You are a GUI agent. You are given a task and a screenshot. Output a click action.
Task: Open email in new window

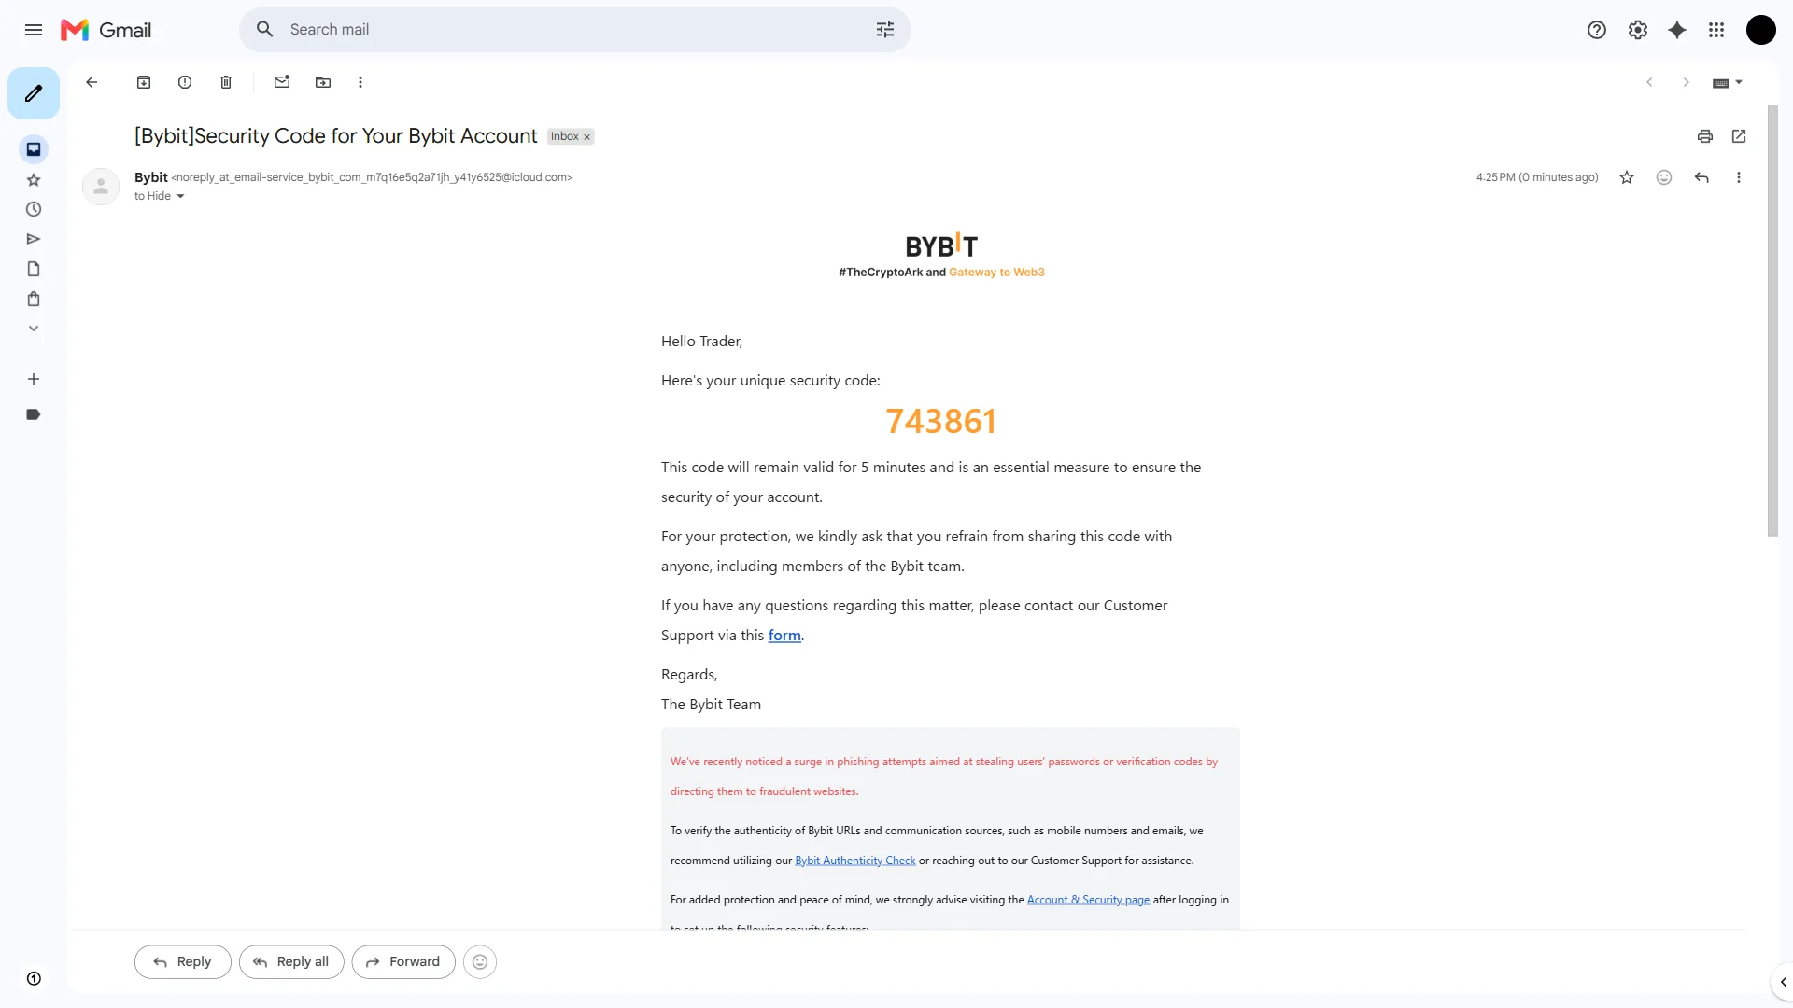point(1739,136)
